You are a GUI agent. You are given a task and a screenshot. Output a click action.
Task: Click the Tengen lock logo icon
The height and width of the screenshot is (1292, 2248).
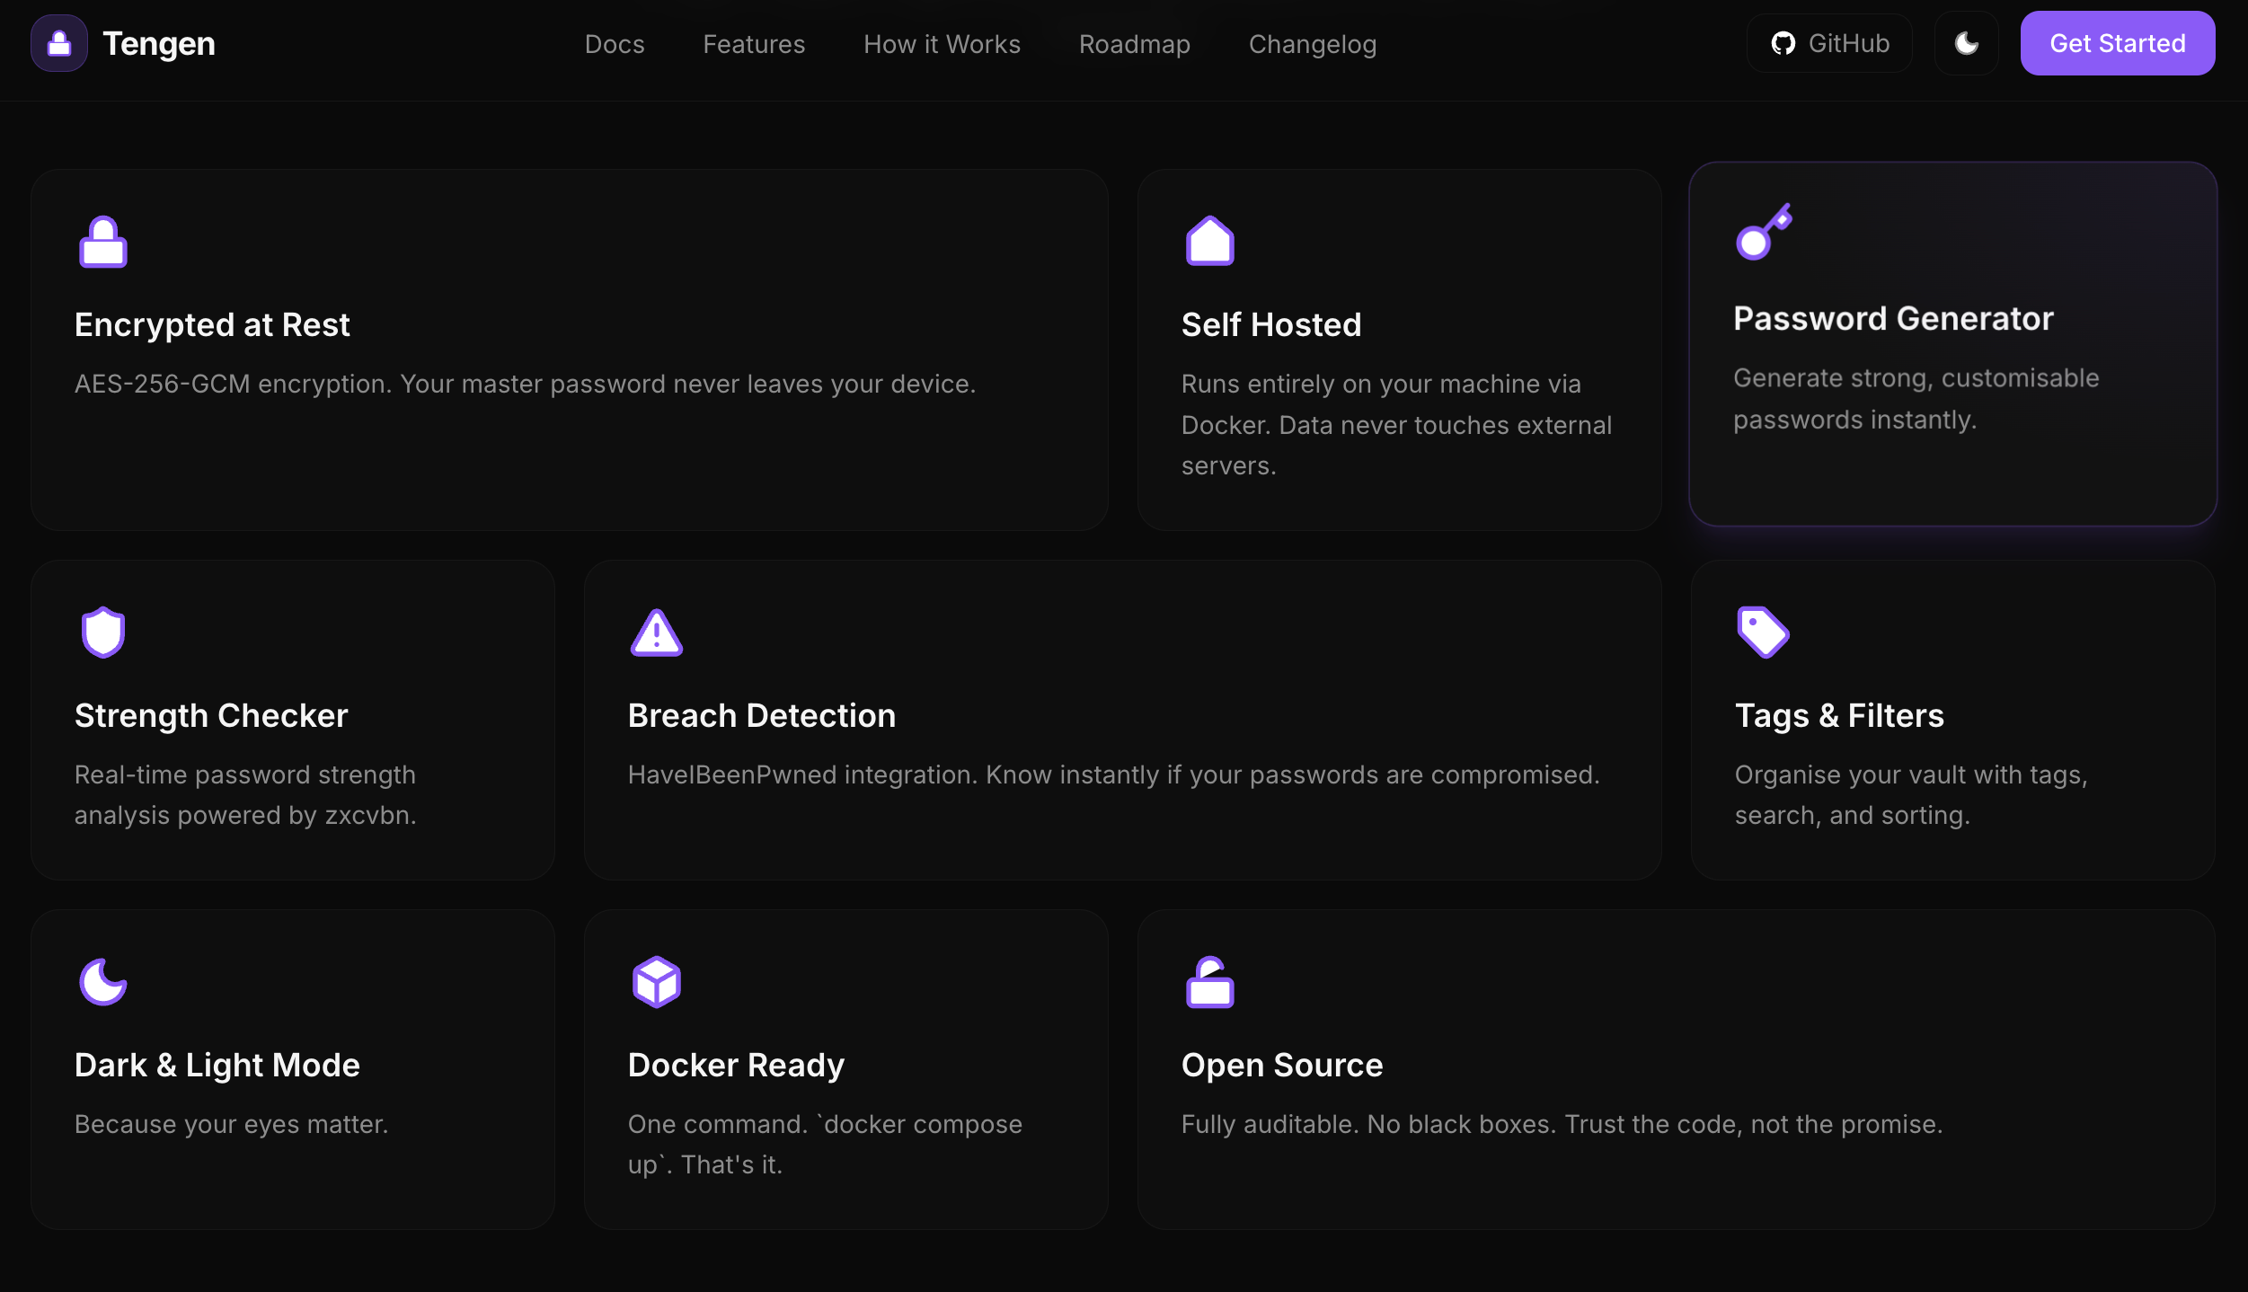click(59, 43)
